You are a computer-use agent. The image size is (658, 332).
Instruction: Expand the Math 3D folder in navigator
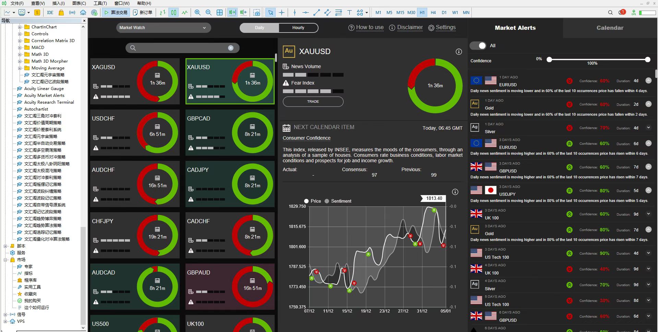20,54
